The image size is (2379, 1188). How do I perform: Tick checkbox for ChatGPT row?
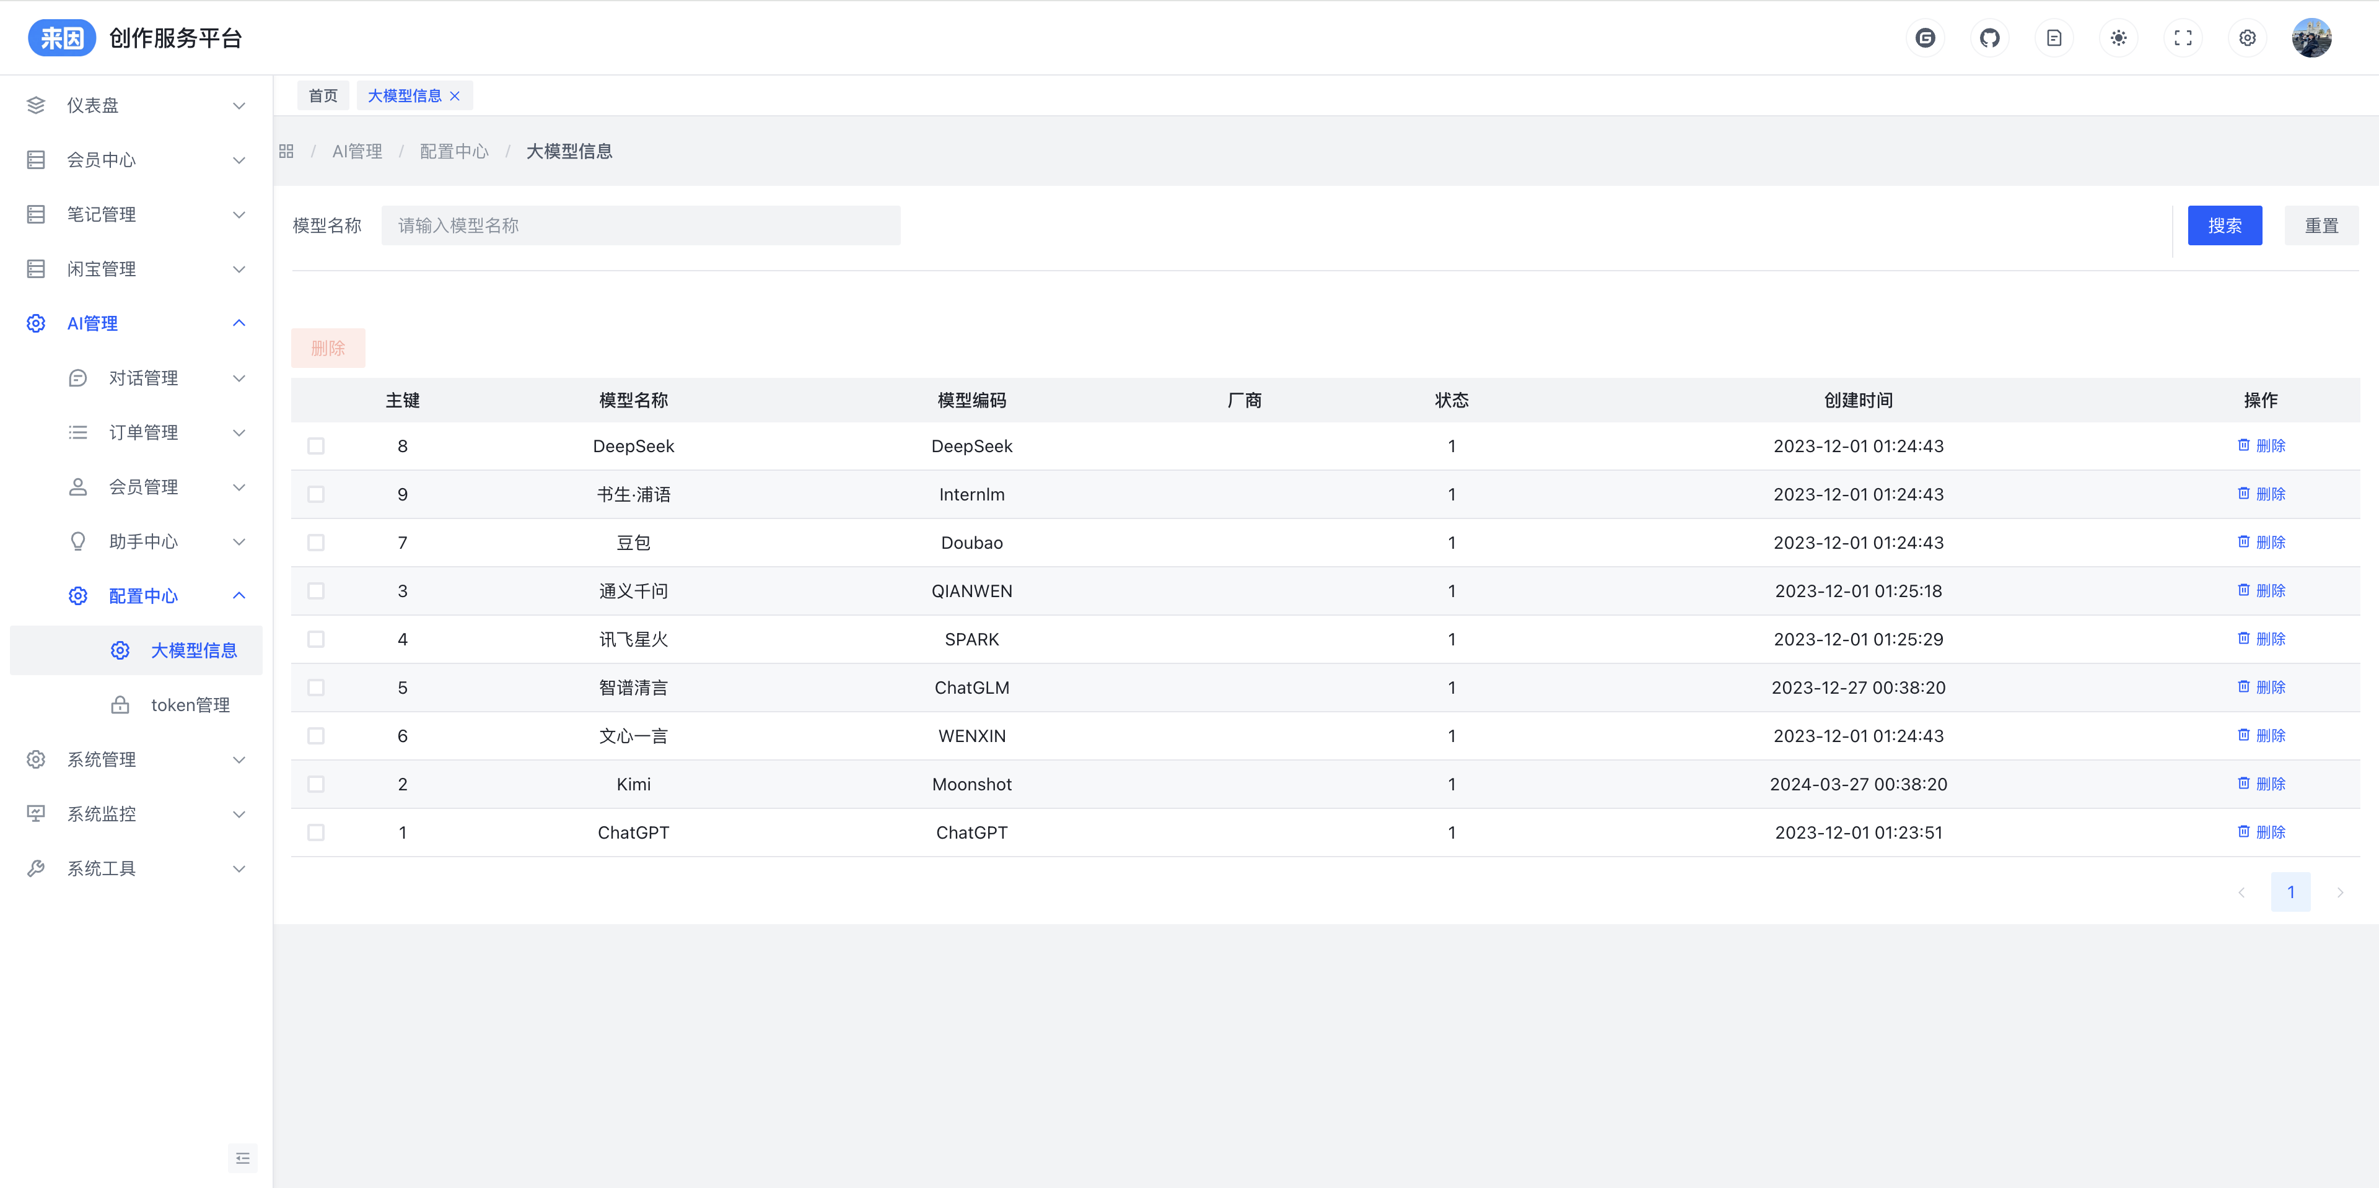point(316,832)
